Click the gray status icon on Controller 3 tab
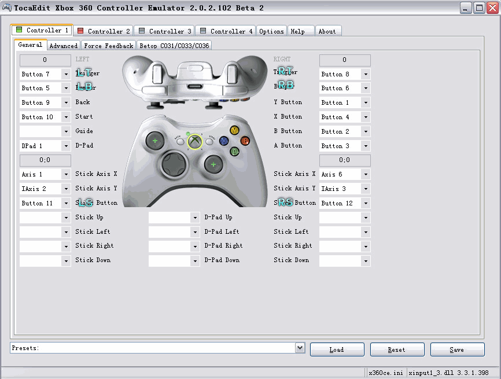The width and height of the screenshot is (501, 379). point(142,31)
